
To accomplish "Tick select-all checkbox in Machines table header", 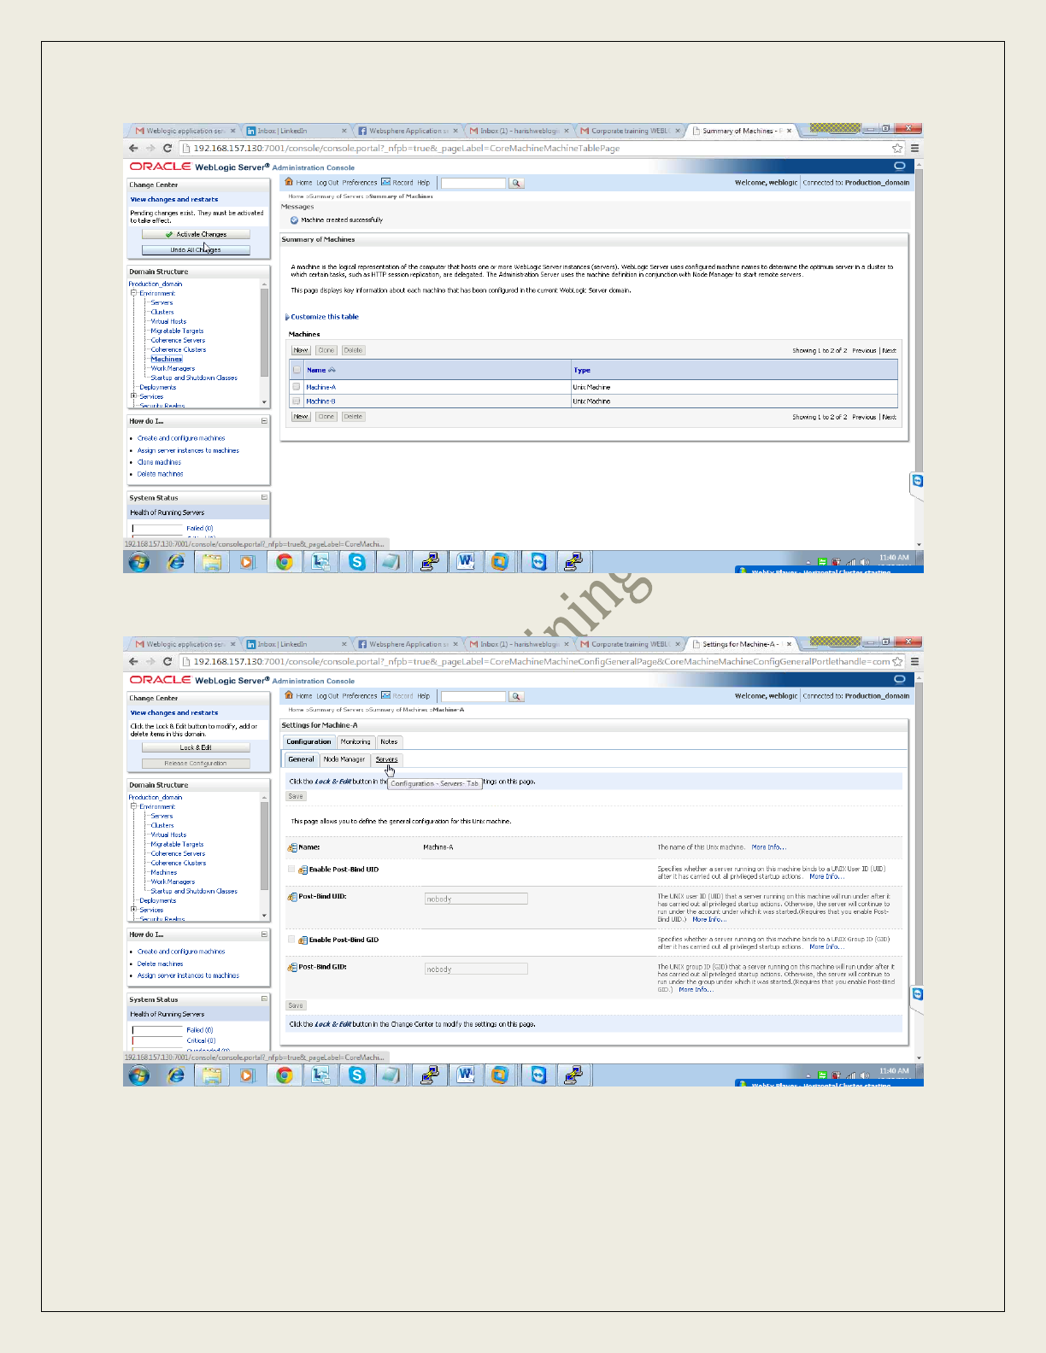I will (x=297, y=370).
